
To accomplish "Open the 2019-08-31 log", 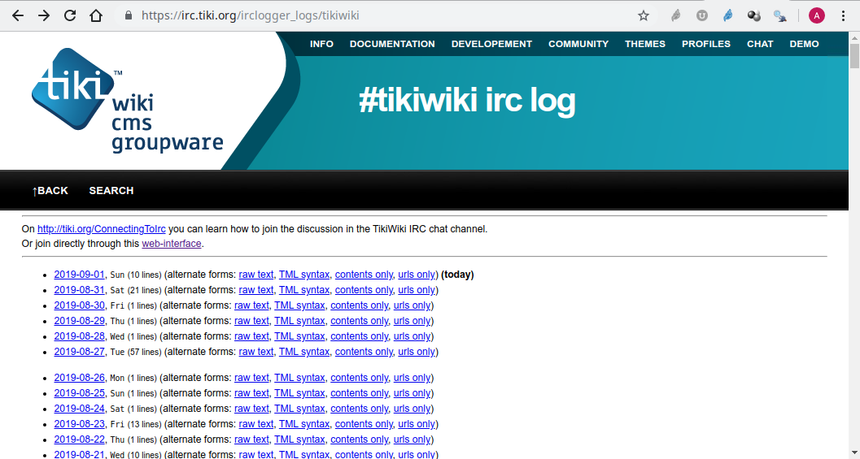I will click(x=79, y=290).
